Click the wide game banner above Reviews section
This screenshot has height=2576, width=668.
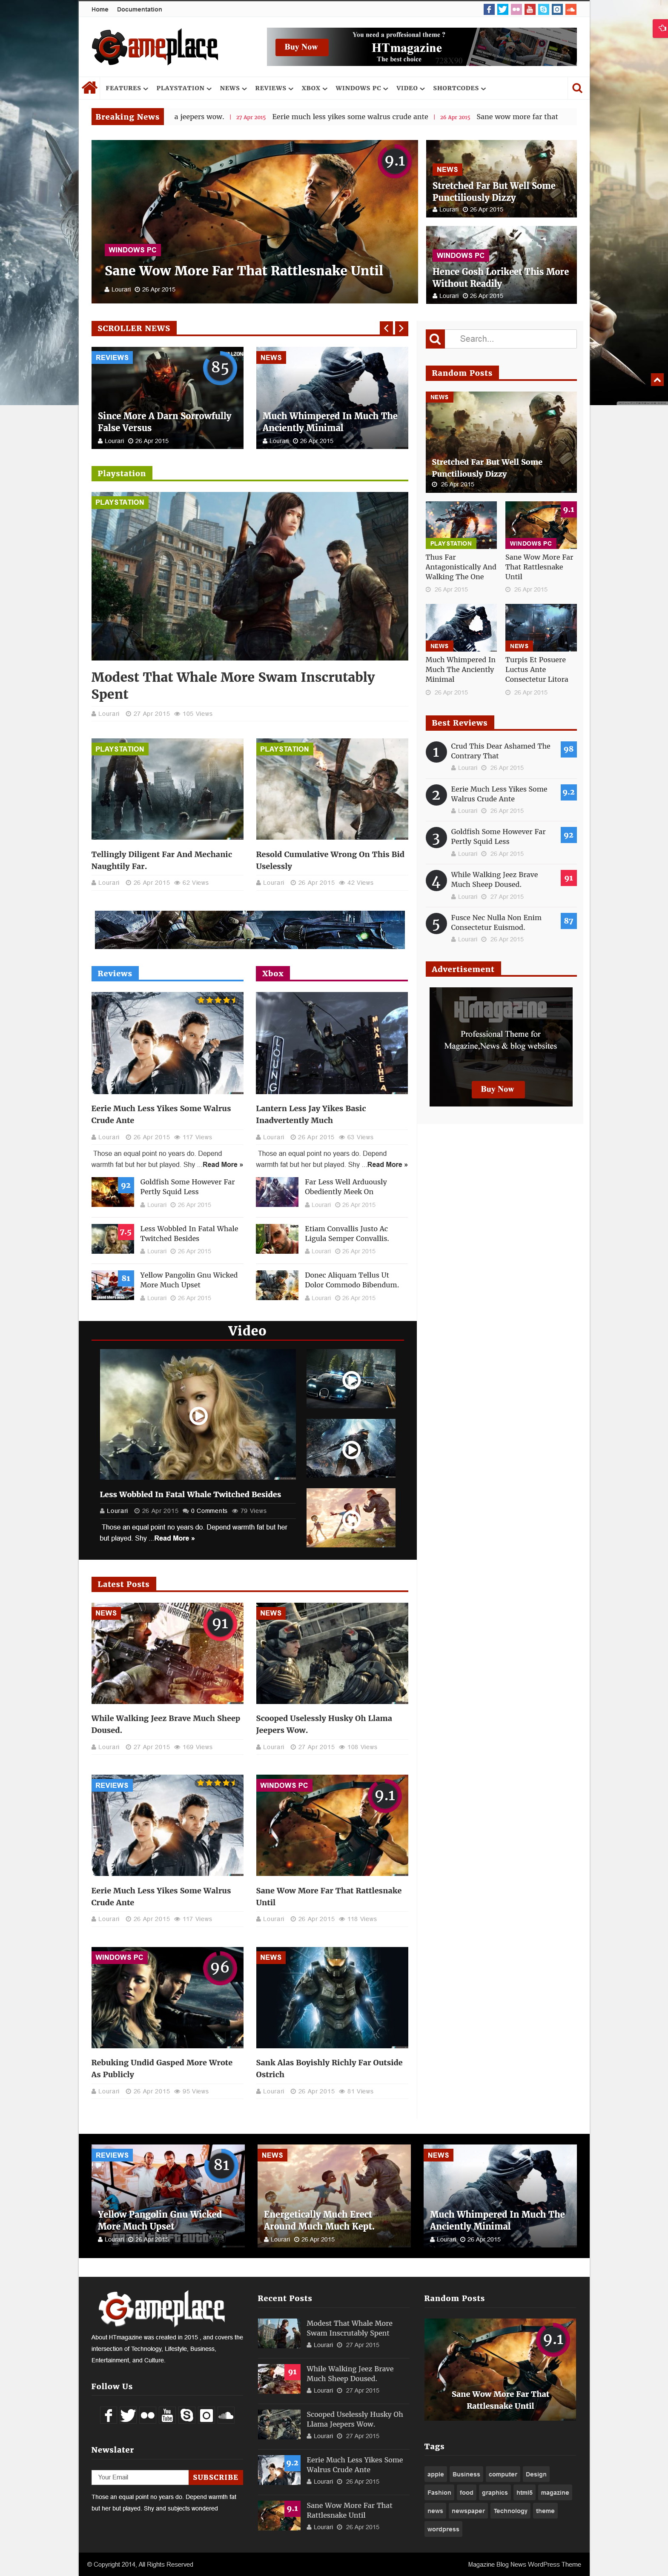(x=250, y=930)
